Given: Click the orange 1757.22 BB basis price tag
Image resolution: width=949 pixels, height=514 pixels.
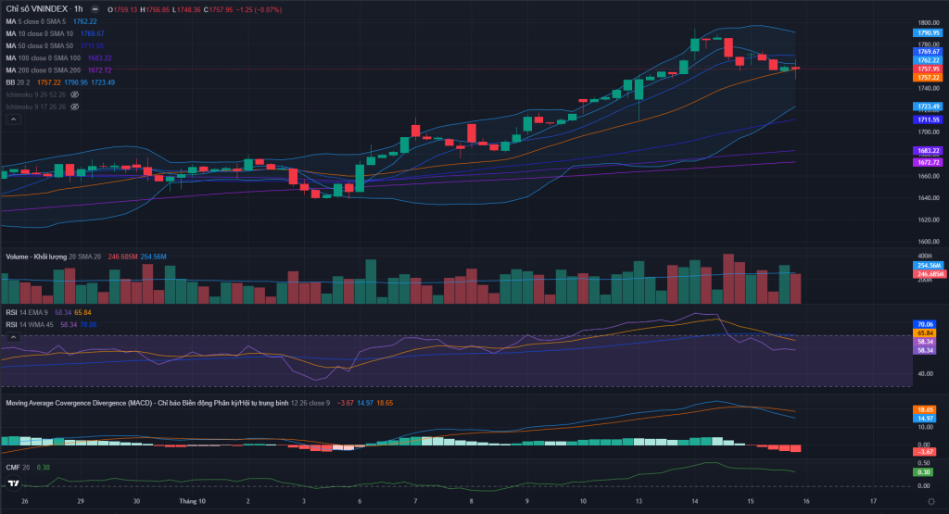Looking at the screenshot, I should click(928, 77).
